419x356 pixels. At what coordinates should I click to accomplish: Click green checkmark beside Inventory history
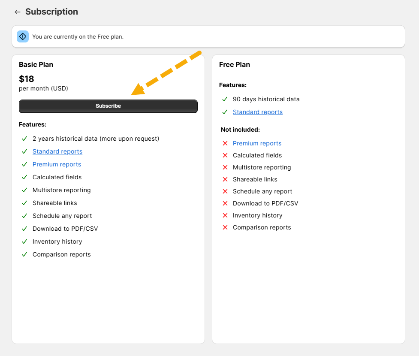pos(24,241)
